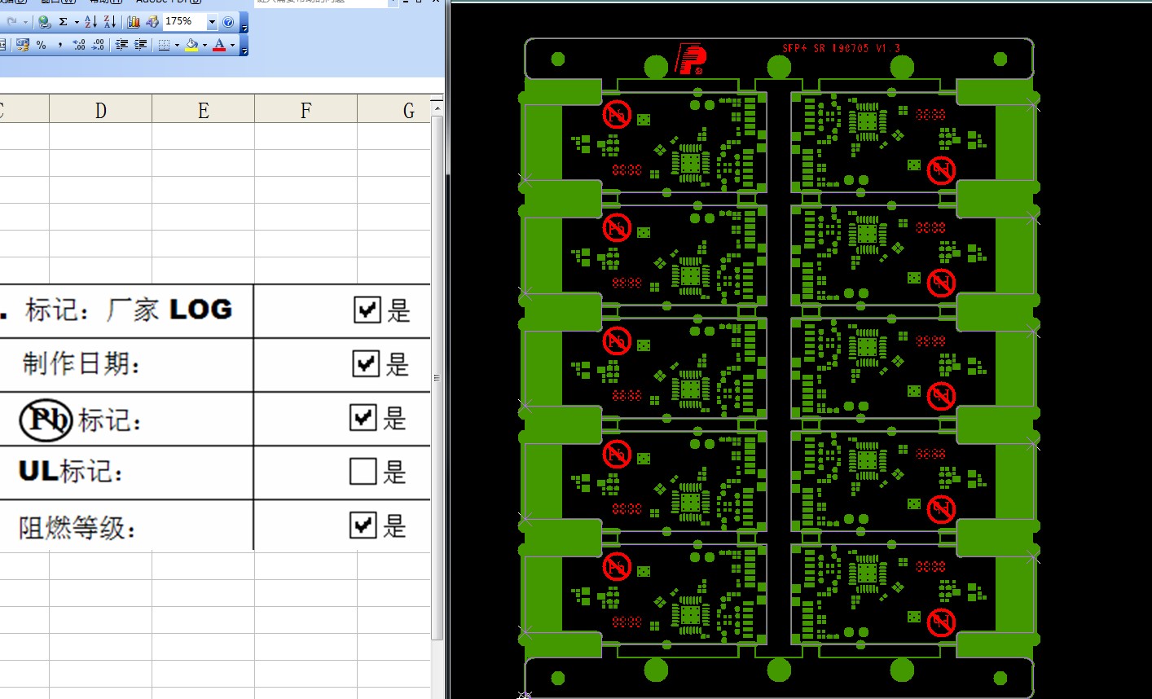The height and width of the screenshot is (699, 1152).
Task: Open the 175% zoom dropdown
Action: [212, 22]
